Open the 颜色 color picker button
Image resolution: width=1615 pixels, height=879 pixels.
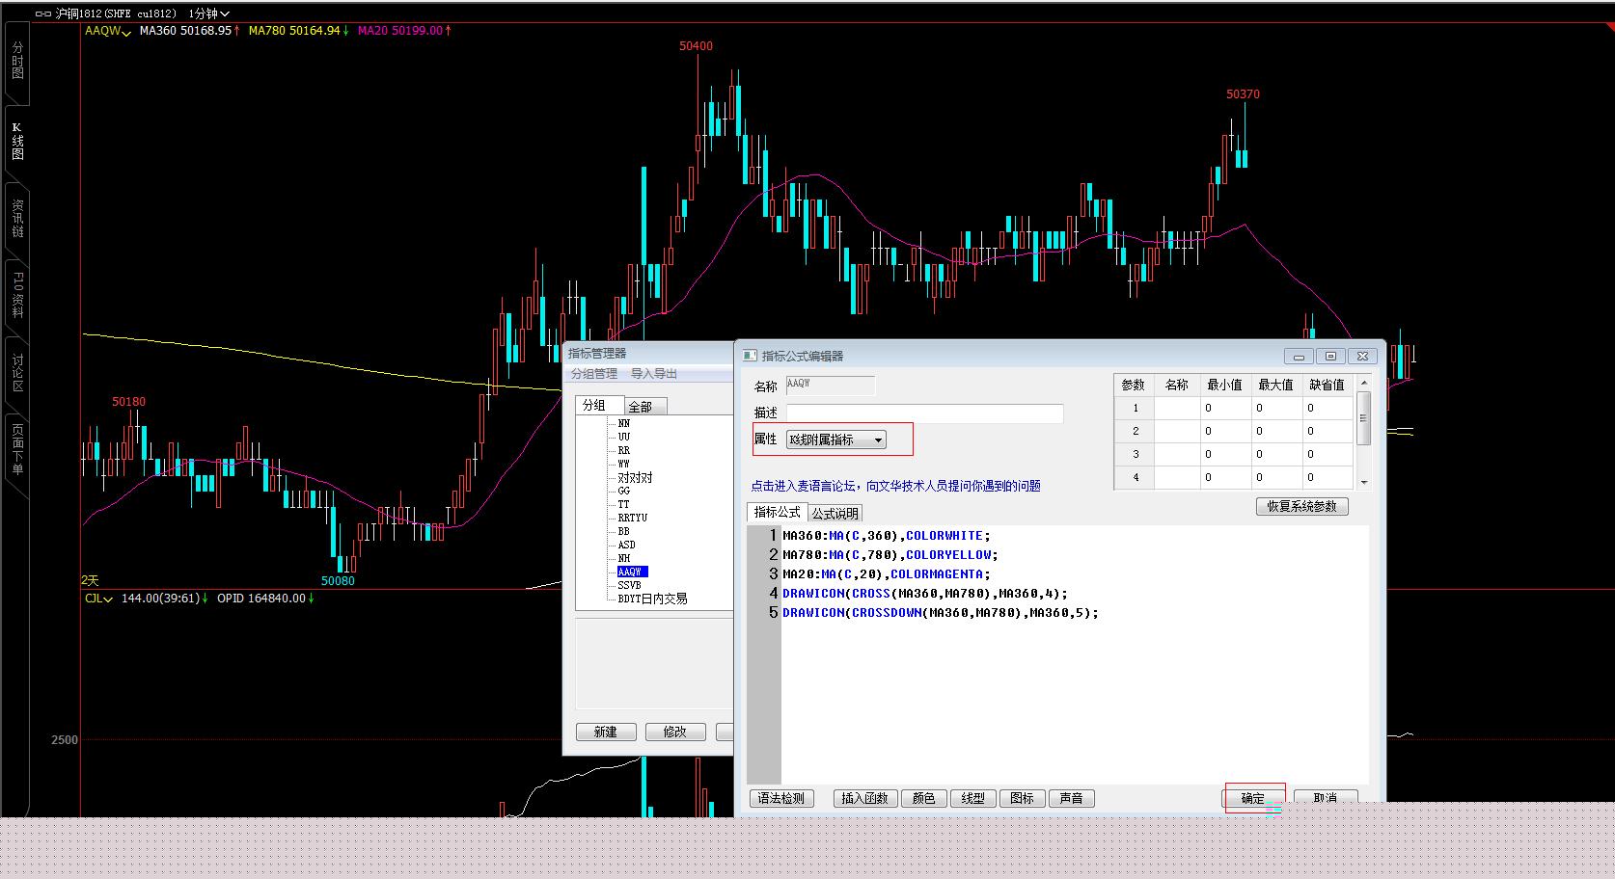pos(923,798)
